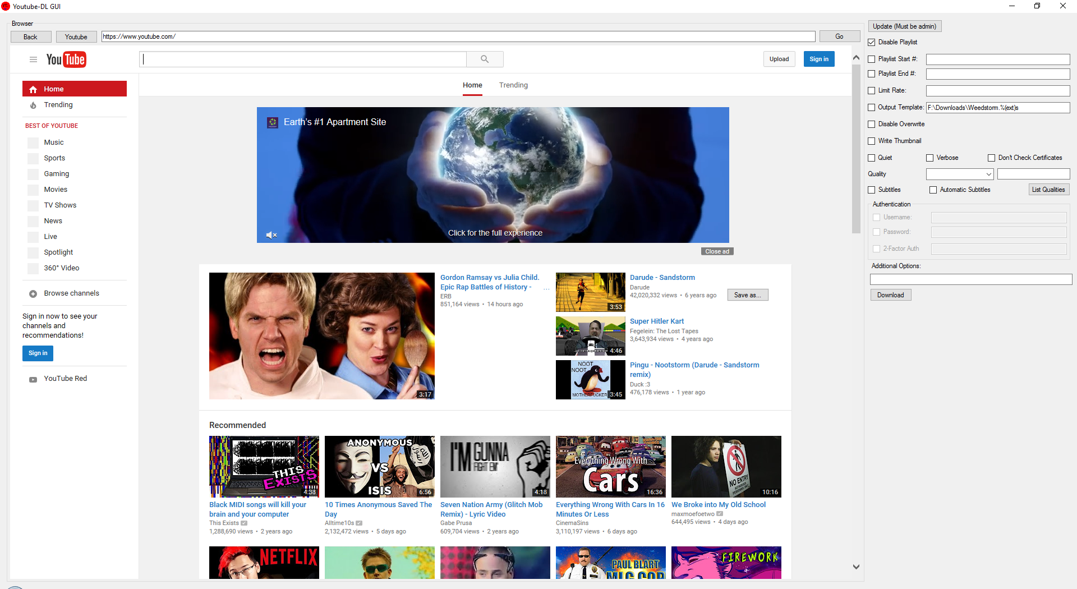Screen dimensions: 1077x589
Task: Click the earth ad banner image
Action: pyautogui.click(x=493, y=175)
